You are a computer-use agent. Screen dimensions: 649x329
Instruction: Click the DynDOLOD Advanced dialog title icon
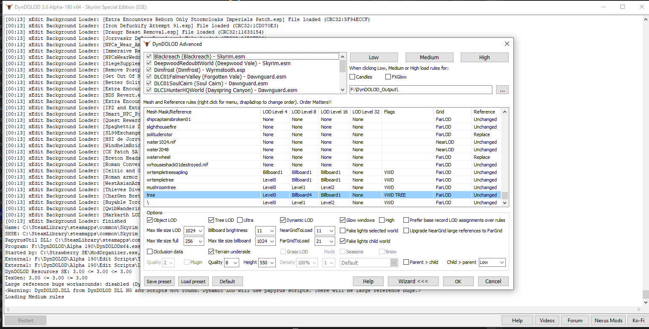[147, 44]
